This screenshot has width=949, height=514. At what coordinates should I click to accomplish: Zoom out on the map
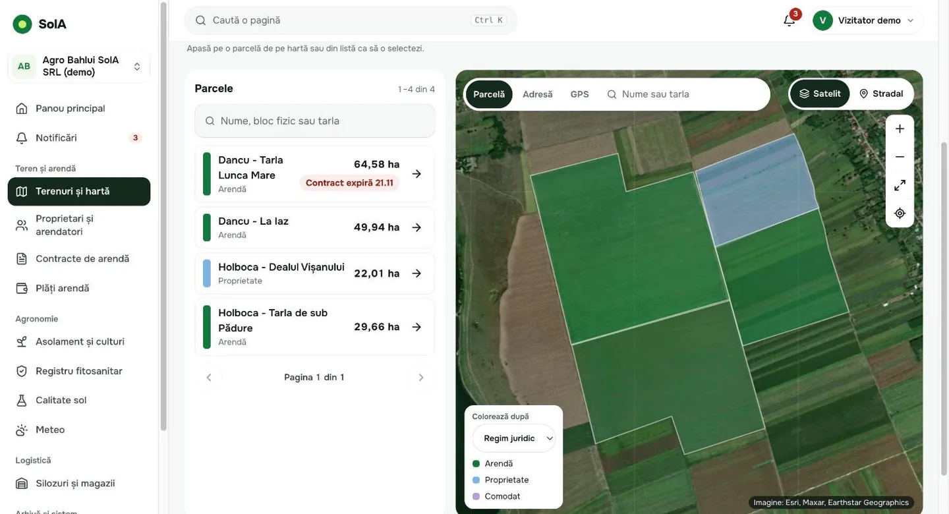pyautogui.click(x=900, y=157)
